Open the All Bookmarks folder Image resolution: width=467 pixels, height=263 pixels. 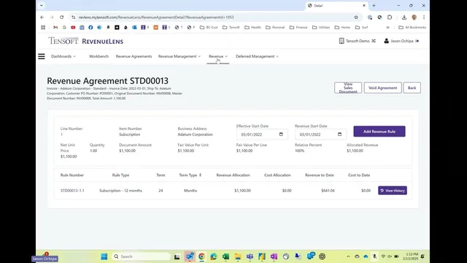(412, 27)
